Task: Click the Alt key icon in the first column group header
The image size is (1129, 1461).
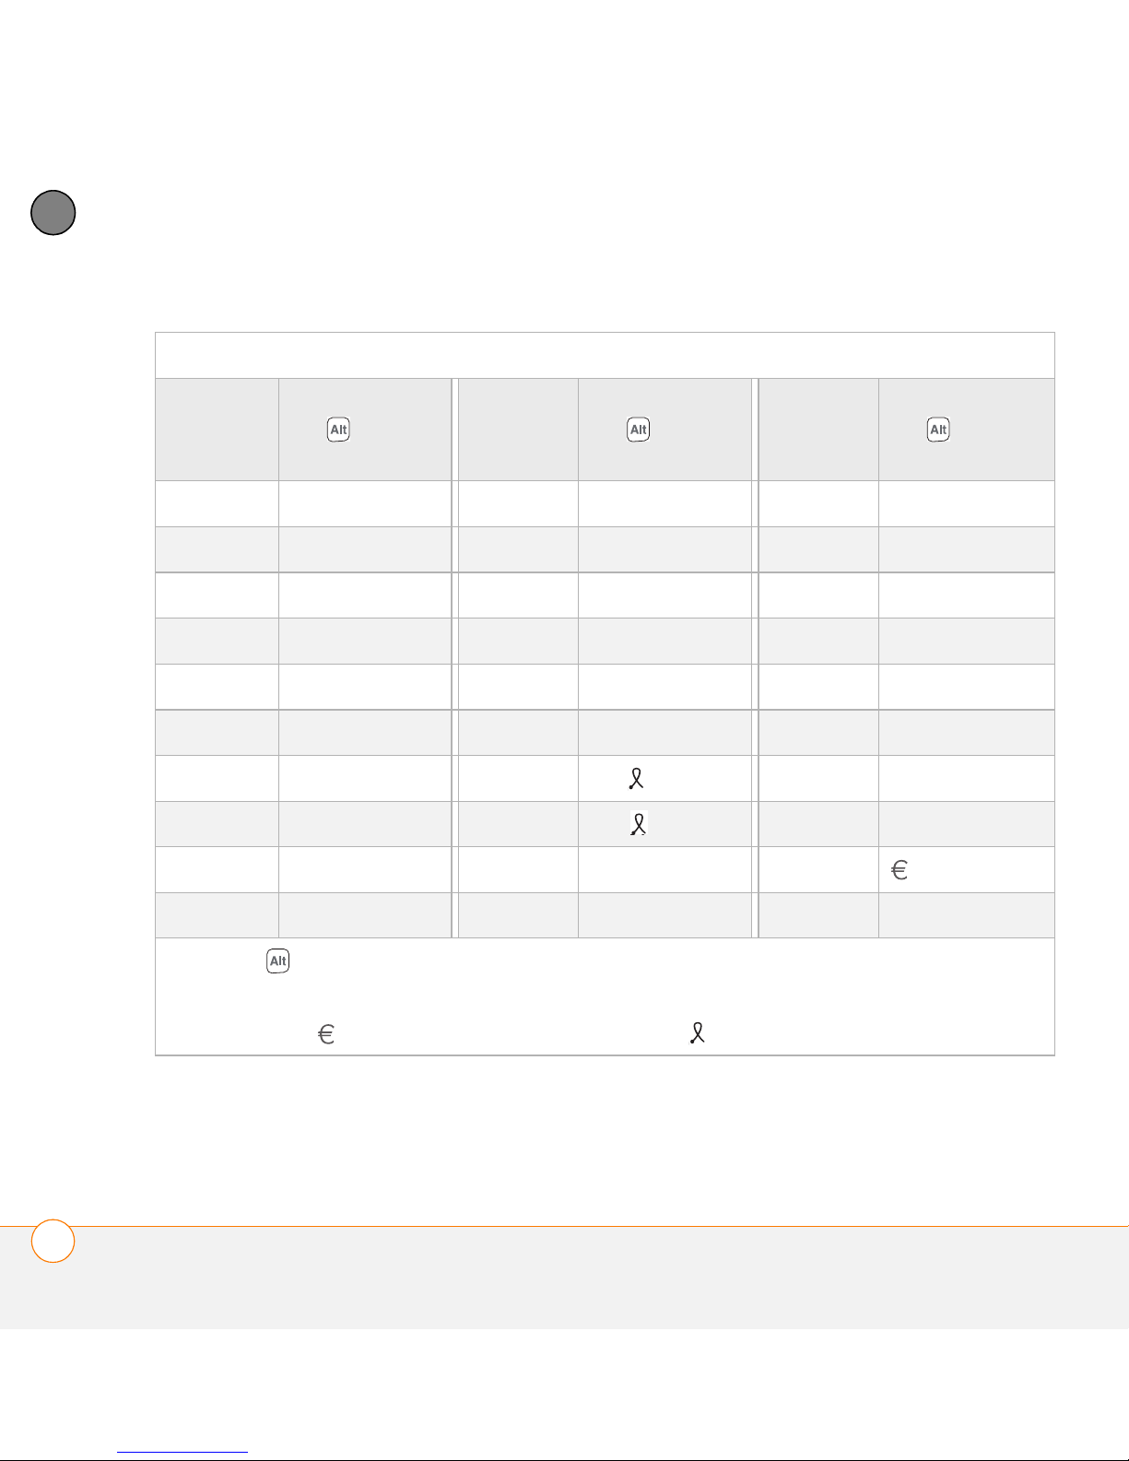Action: [338, 430]
